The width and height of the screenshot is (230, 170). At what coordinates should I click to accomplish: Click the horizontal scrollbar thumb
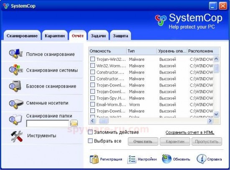click(x=104, y=121)
